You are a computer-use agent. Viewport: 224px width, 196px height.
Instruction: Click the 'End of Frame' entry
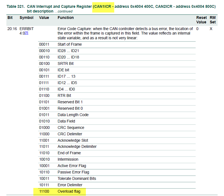[x=69, y=153]
